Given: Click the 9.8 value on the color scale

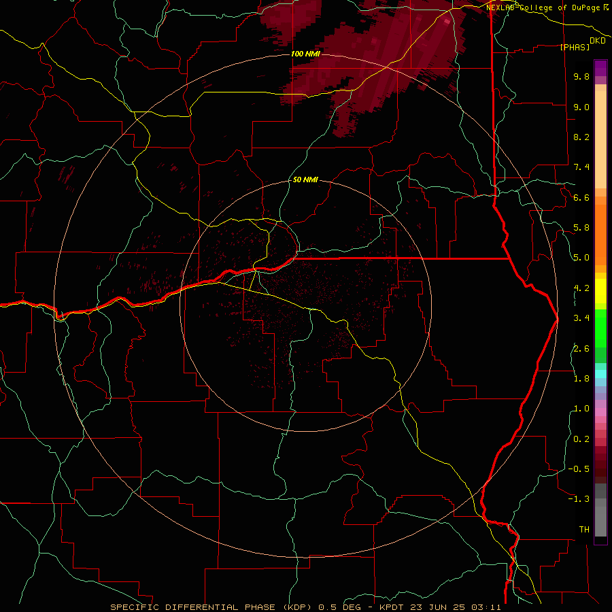Looking at the screenshot, I should tap(581, 76).
